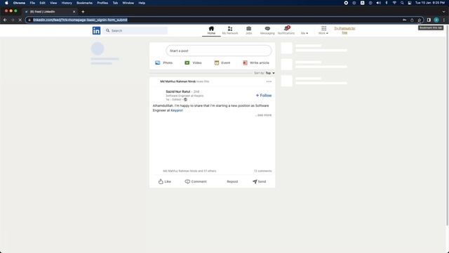Send the post via message
The height and width of the screenshot is (253, 449).
pyautogui.click(x=259, y=181)
